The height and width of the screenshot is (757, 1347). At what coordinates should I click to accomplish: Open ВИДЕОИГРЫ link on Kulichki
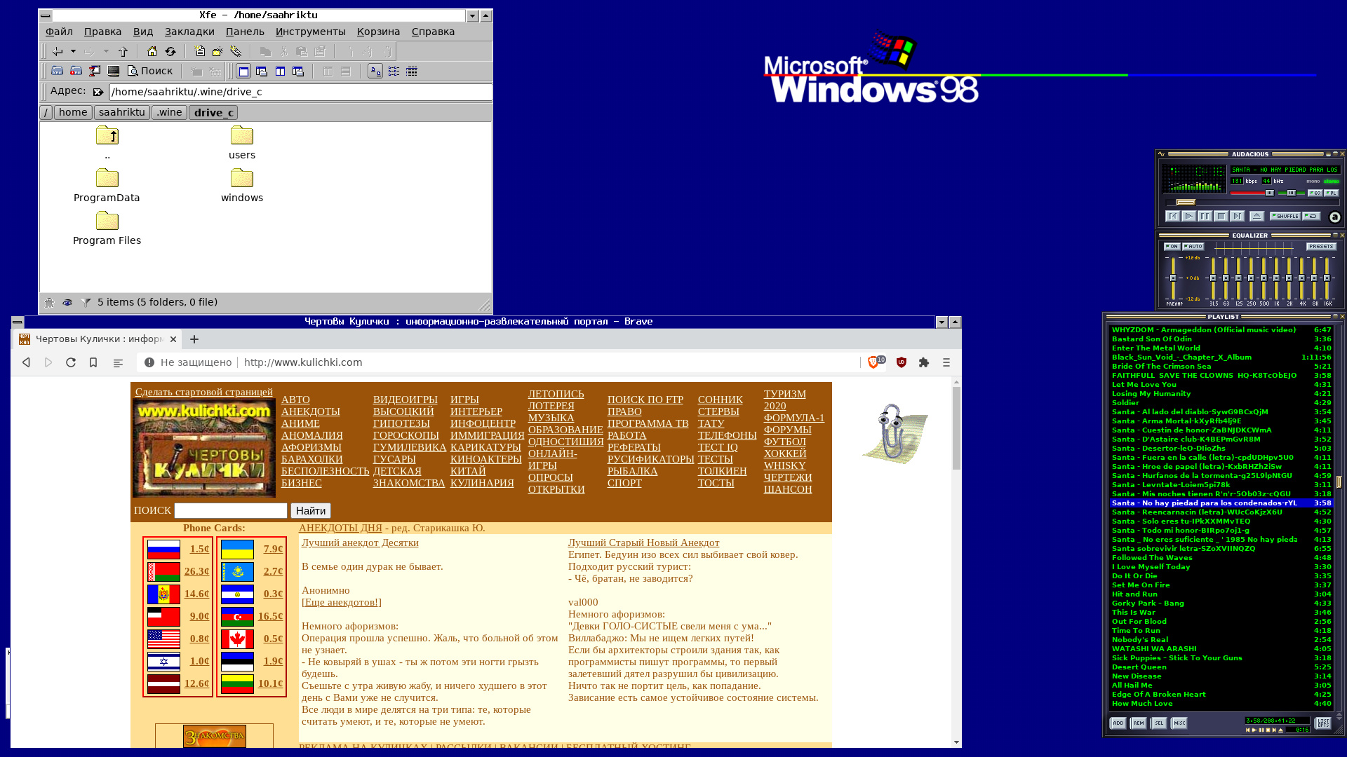click(x=405, y=400)
